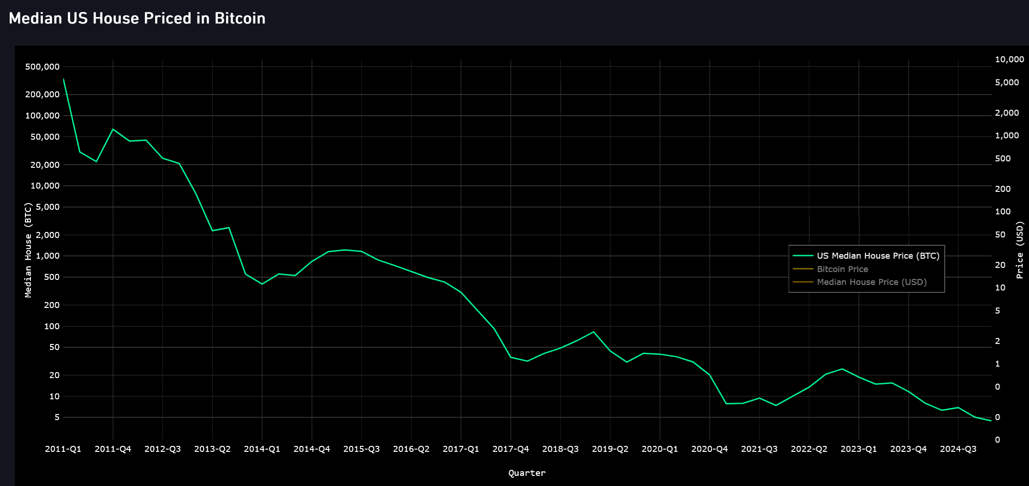Pick the 50,000 y-axis tick label
The width and height of the screenshot is (1029, 486).
coord(45,137)
